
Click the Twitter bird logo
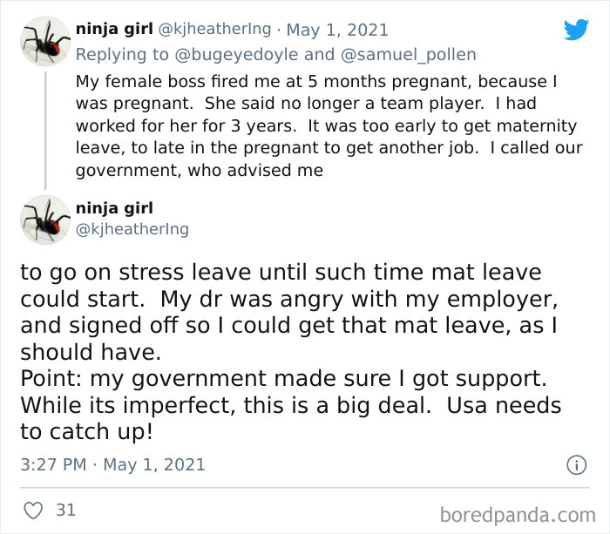[576, 30]
